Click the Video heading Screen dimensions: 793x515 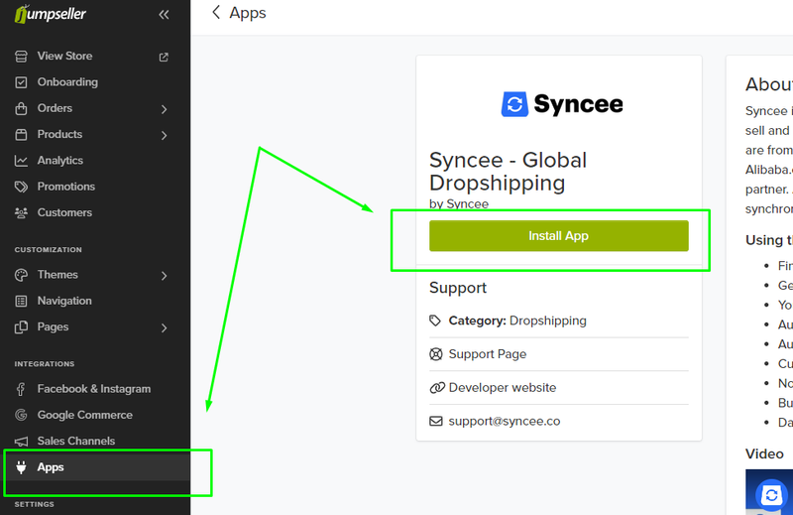[764, 453]
